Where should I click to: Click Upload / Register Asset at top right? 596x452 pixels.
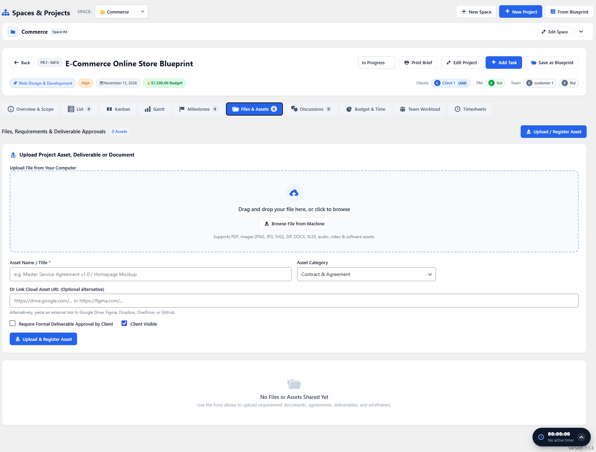point(554,132)
